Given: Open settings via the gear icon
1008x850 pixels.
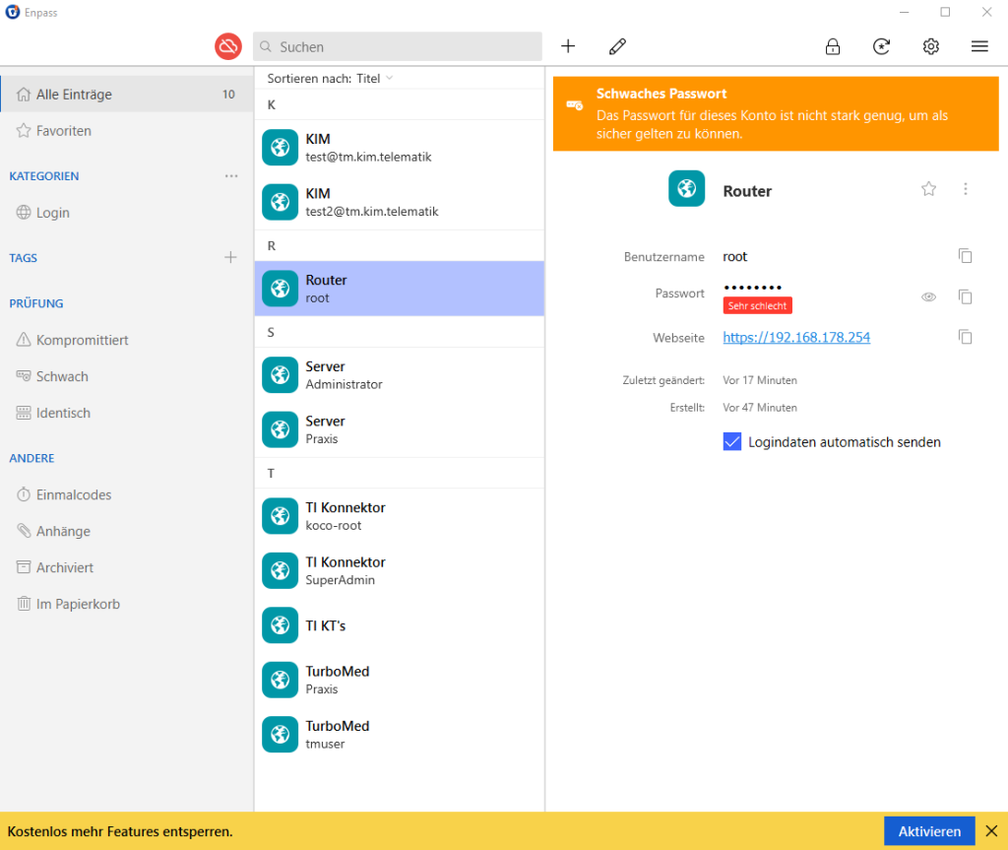Looking at the screenshot, I should (930, 46).
